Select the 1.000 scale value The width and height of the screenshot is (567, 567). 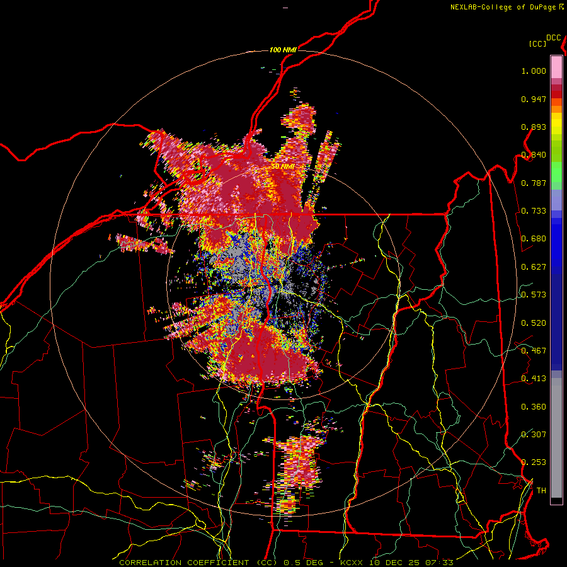tap(534, 71)
